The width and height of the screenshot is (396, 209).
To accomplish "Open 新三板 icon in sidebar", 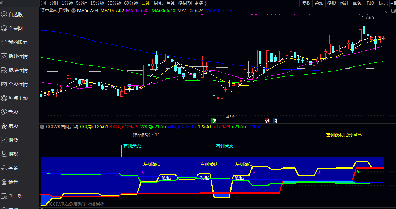I will 4,196.
